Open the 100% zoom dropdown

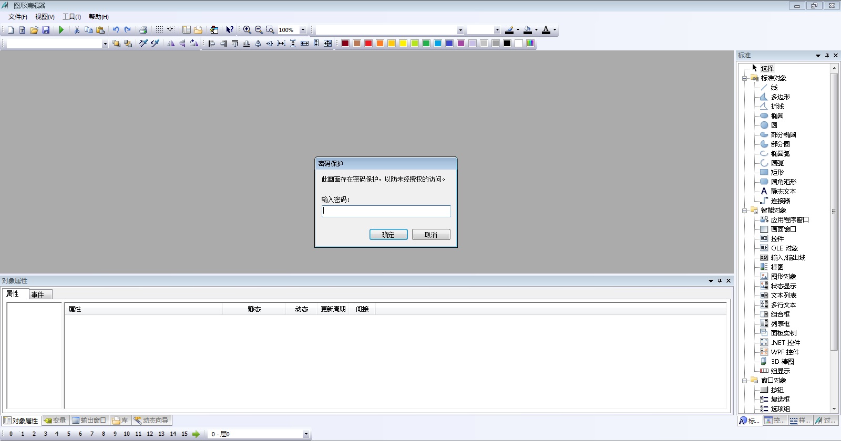(x=303, y=30)
